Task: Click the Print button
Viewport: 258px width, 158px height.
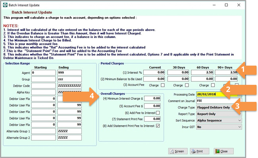Action: pyautogui.click(x=199, y=151)
